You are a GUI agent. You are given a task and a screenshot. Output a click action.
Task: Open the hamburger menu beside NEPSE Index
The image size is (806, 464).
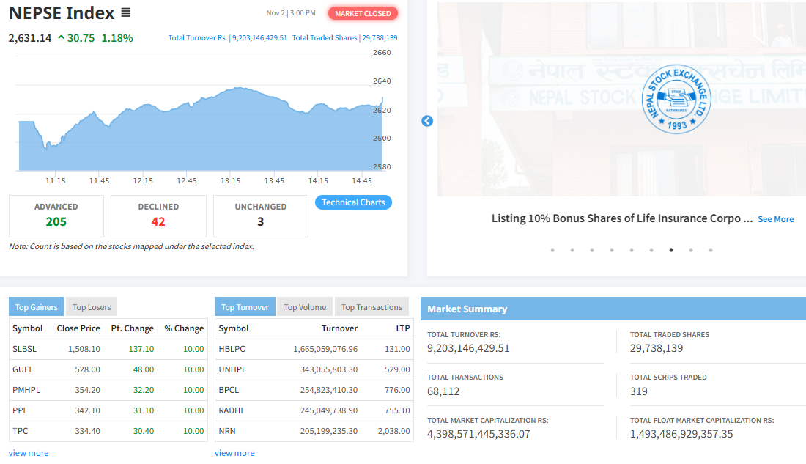click(126, 13)
